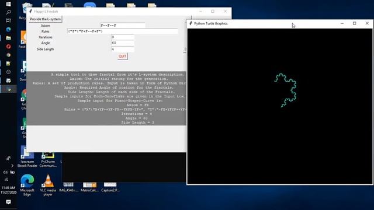The image size is (374, 210).
Task: Click into the Side Length input field
Action: [122, 49]
